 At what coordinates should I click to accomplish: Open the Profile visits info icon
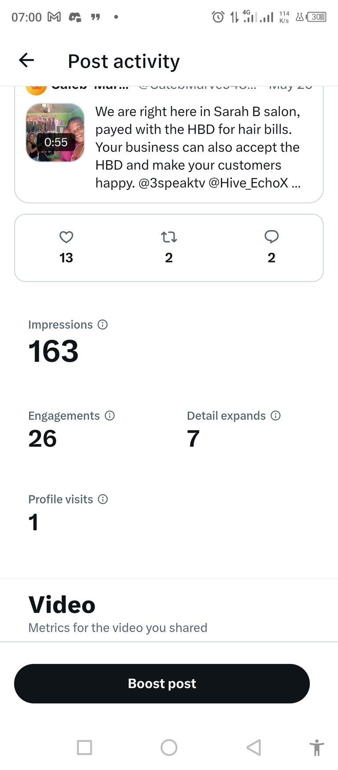click(x=103, y=499)
